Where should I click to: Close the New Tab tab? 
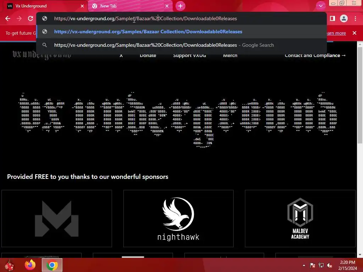(167, 6)
